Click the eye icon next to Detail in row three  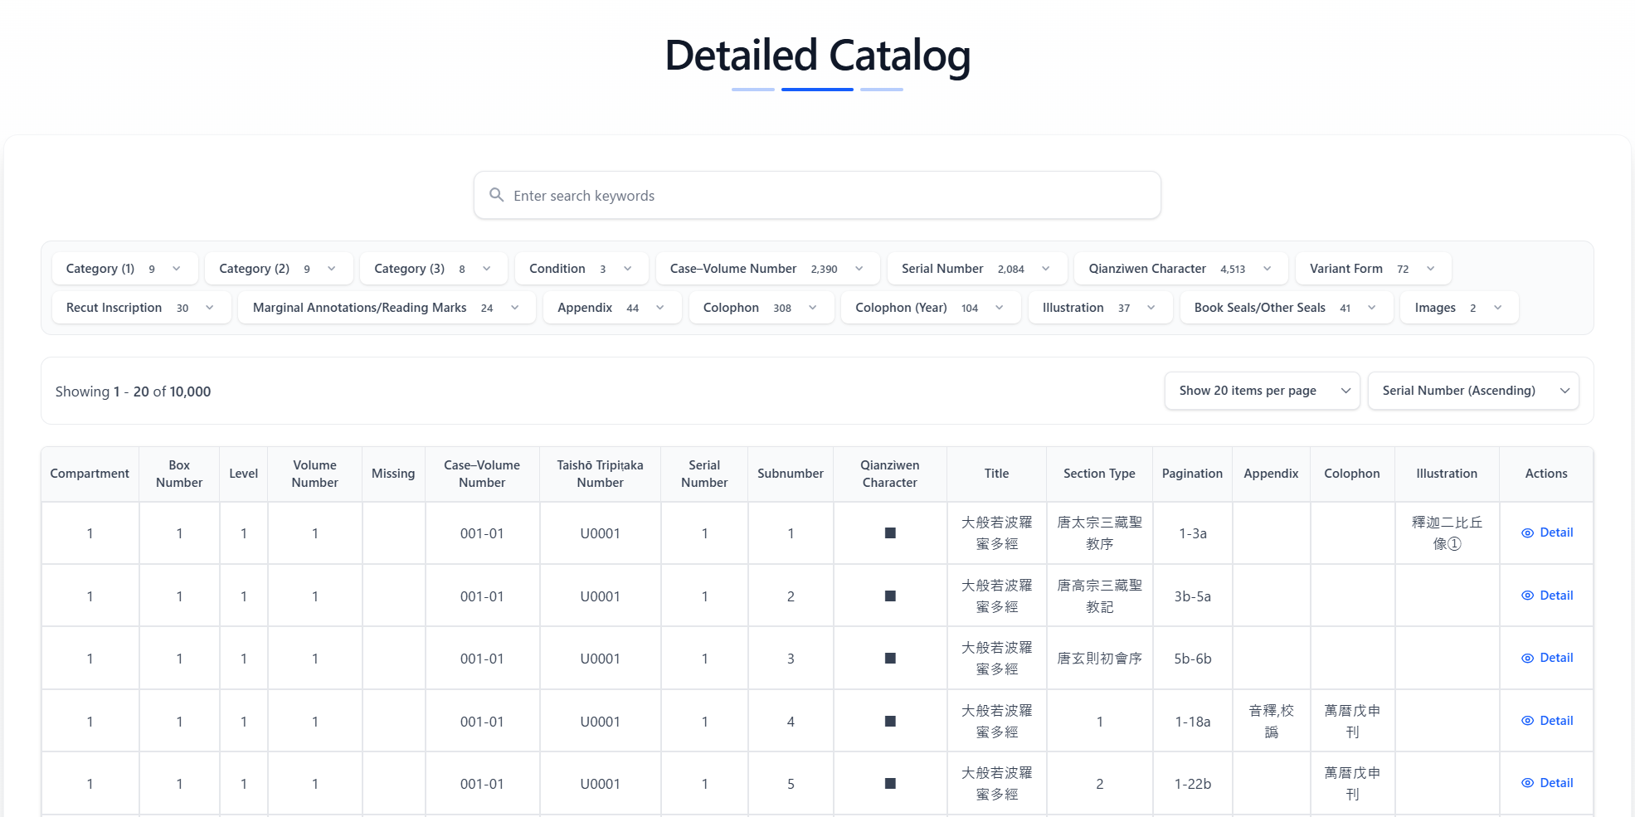pyautogui.click(x=1526, y=657)
